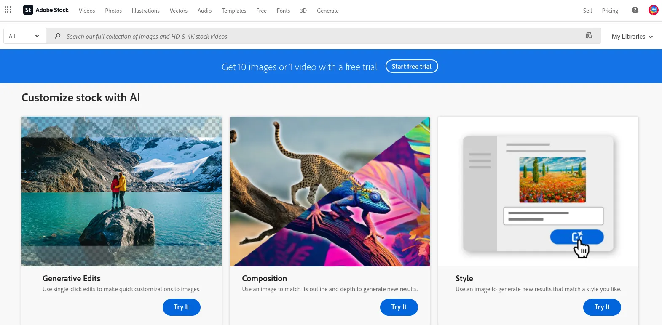Open the Help question mark icon
Screen dimensions: 662x325
pos(635,10)
